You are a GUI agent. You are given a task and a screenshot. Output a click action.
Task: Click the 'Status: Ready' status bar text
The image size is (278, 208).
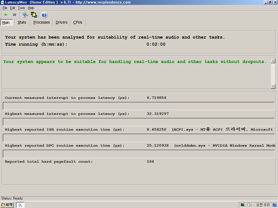12,198
